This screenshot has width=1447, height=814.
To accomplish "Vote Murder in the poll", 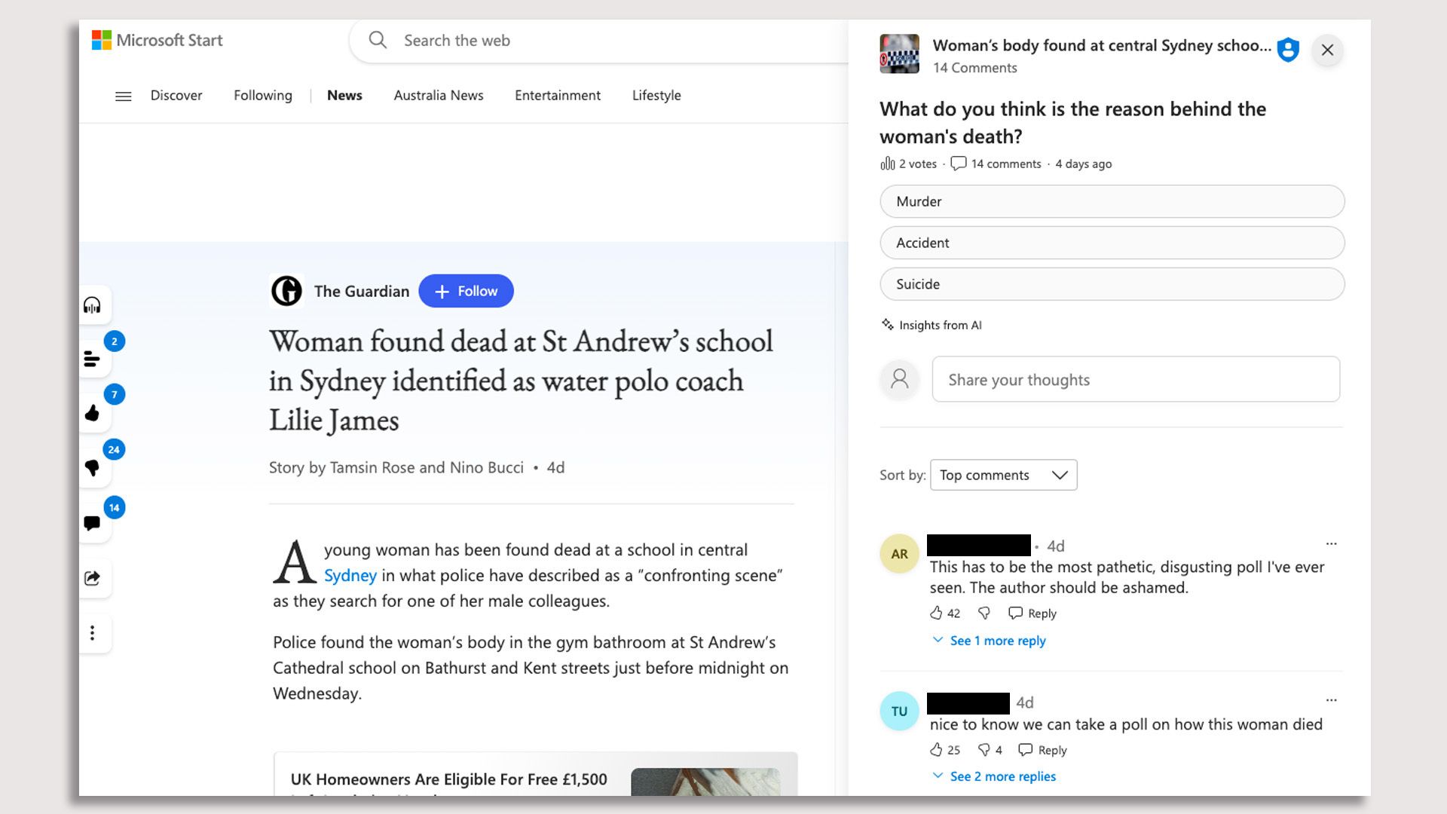I will pos(1112,201).
